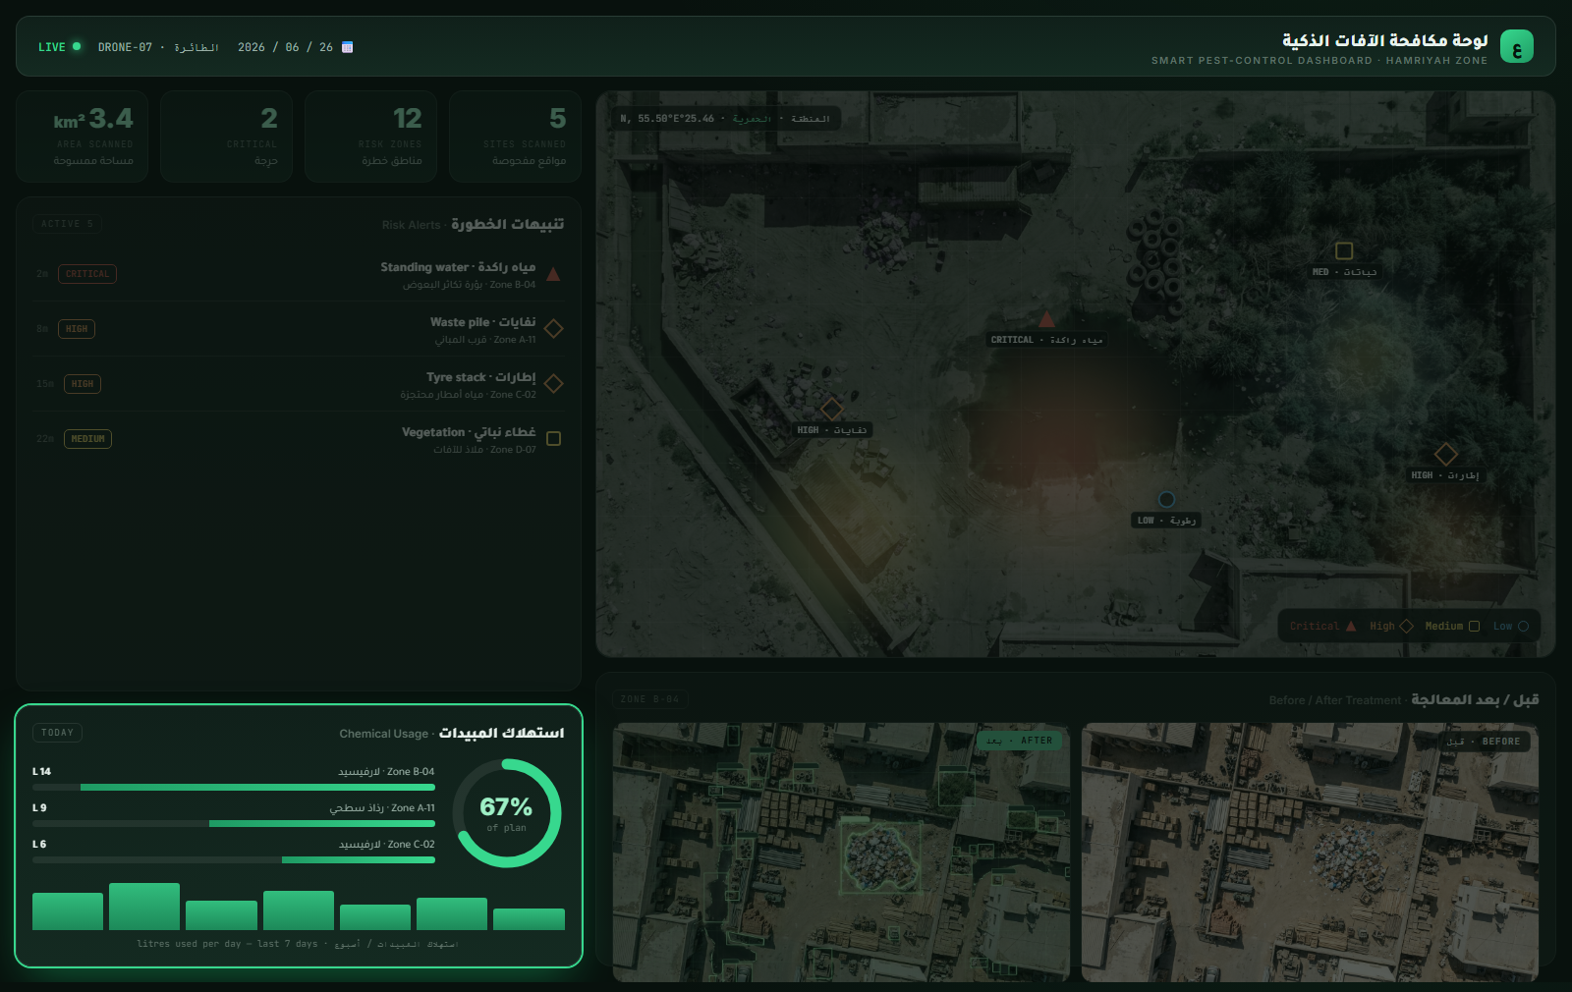Image resolution: width=1572 pixels, height=992 pixels.
Task: Click the 6 L value for Zone C-02
Action: pos(39,845)
